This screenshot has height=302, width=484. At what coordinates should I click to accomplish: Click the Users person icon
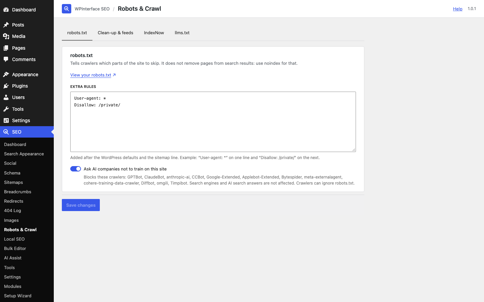pyautogui.click(x=6, y=97)
